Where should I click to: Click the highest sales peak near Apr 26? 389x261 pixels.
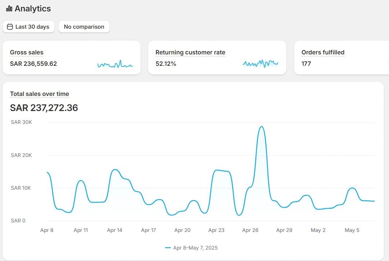tap(261, 127)
